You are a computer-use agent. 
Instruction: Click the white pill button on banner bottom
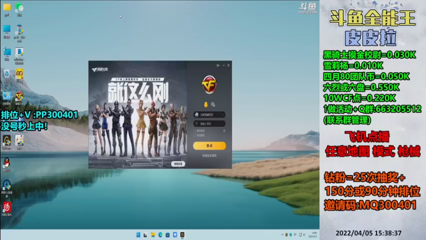click(x=178, y=164)
